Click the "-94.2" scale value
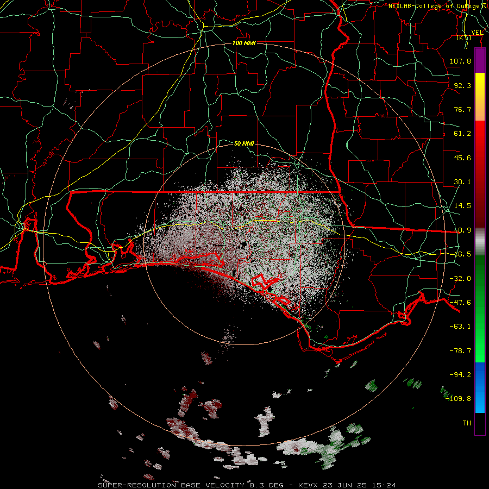Image resolution: width=489 pixels, height=489 pixels. pos(460,374)
